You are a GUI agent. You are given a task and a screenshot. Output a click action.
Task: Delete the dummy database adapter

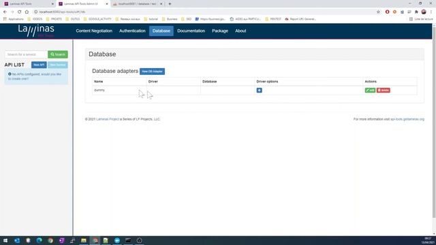tap(384, 91)
